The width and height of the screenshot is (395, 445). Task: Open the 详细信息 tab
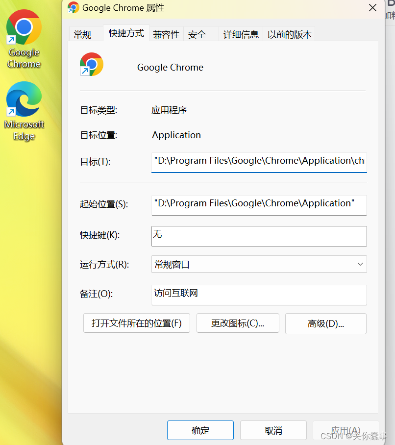pyautogui.click(x=241, y=34)
